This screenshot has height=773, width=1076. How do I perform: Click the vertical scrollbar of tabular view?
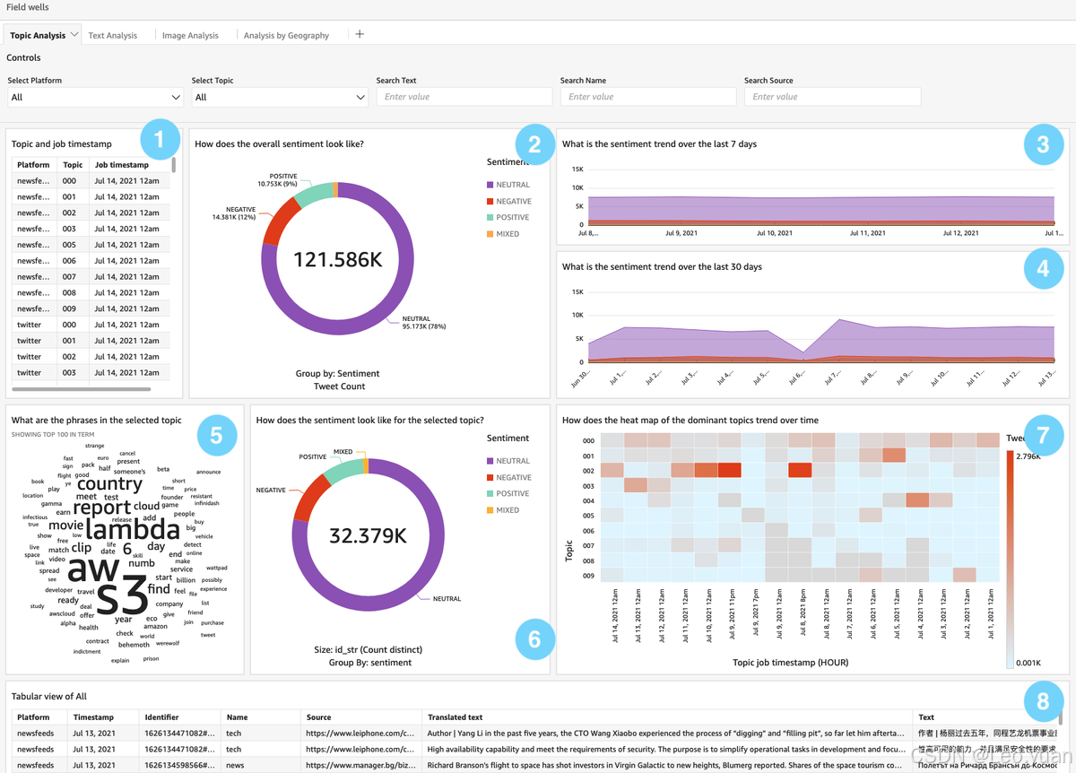(1061, 717)
